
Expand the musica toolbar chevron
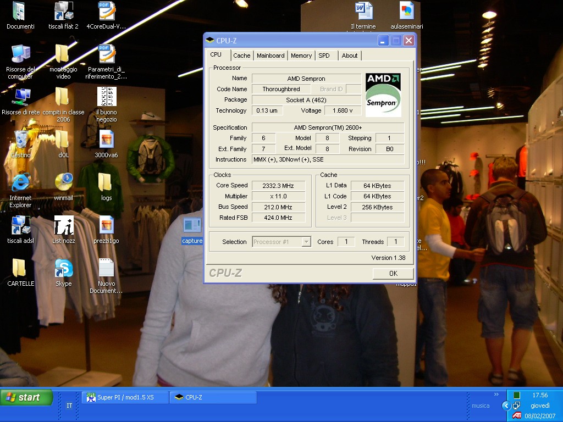click(496, 395)
